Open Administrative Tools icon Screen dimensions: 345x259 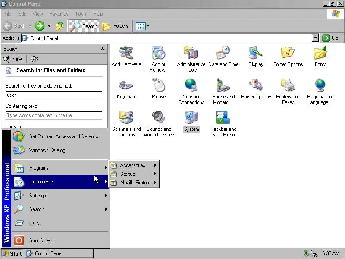[x=191, y=59]
